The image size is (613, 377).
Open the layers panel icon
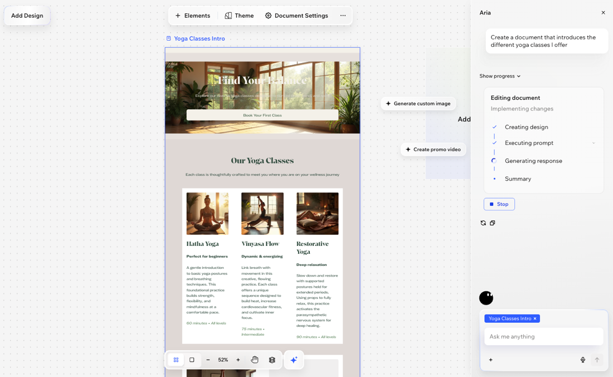(272, 360)
